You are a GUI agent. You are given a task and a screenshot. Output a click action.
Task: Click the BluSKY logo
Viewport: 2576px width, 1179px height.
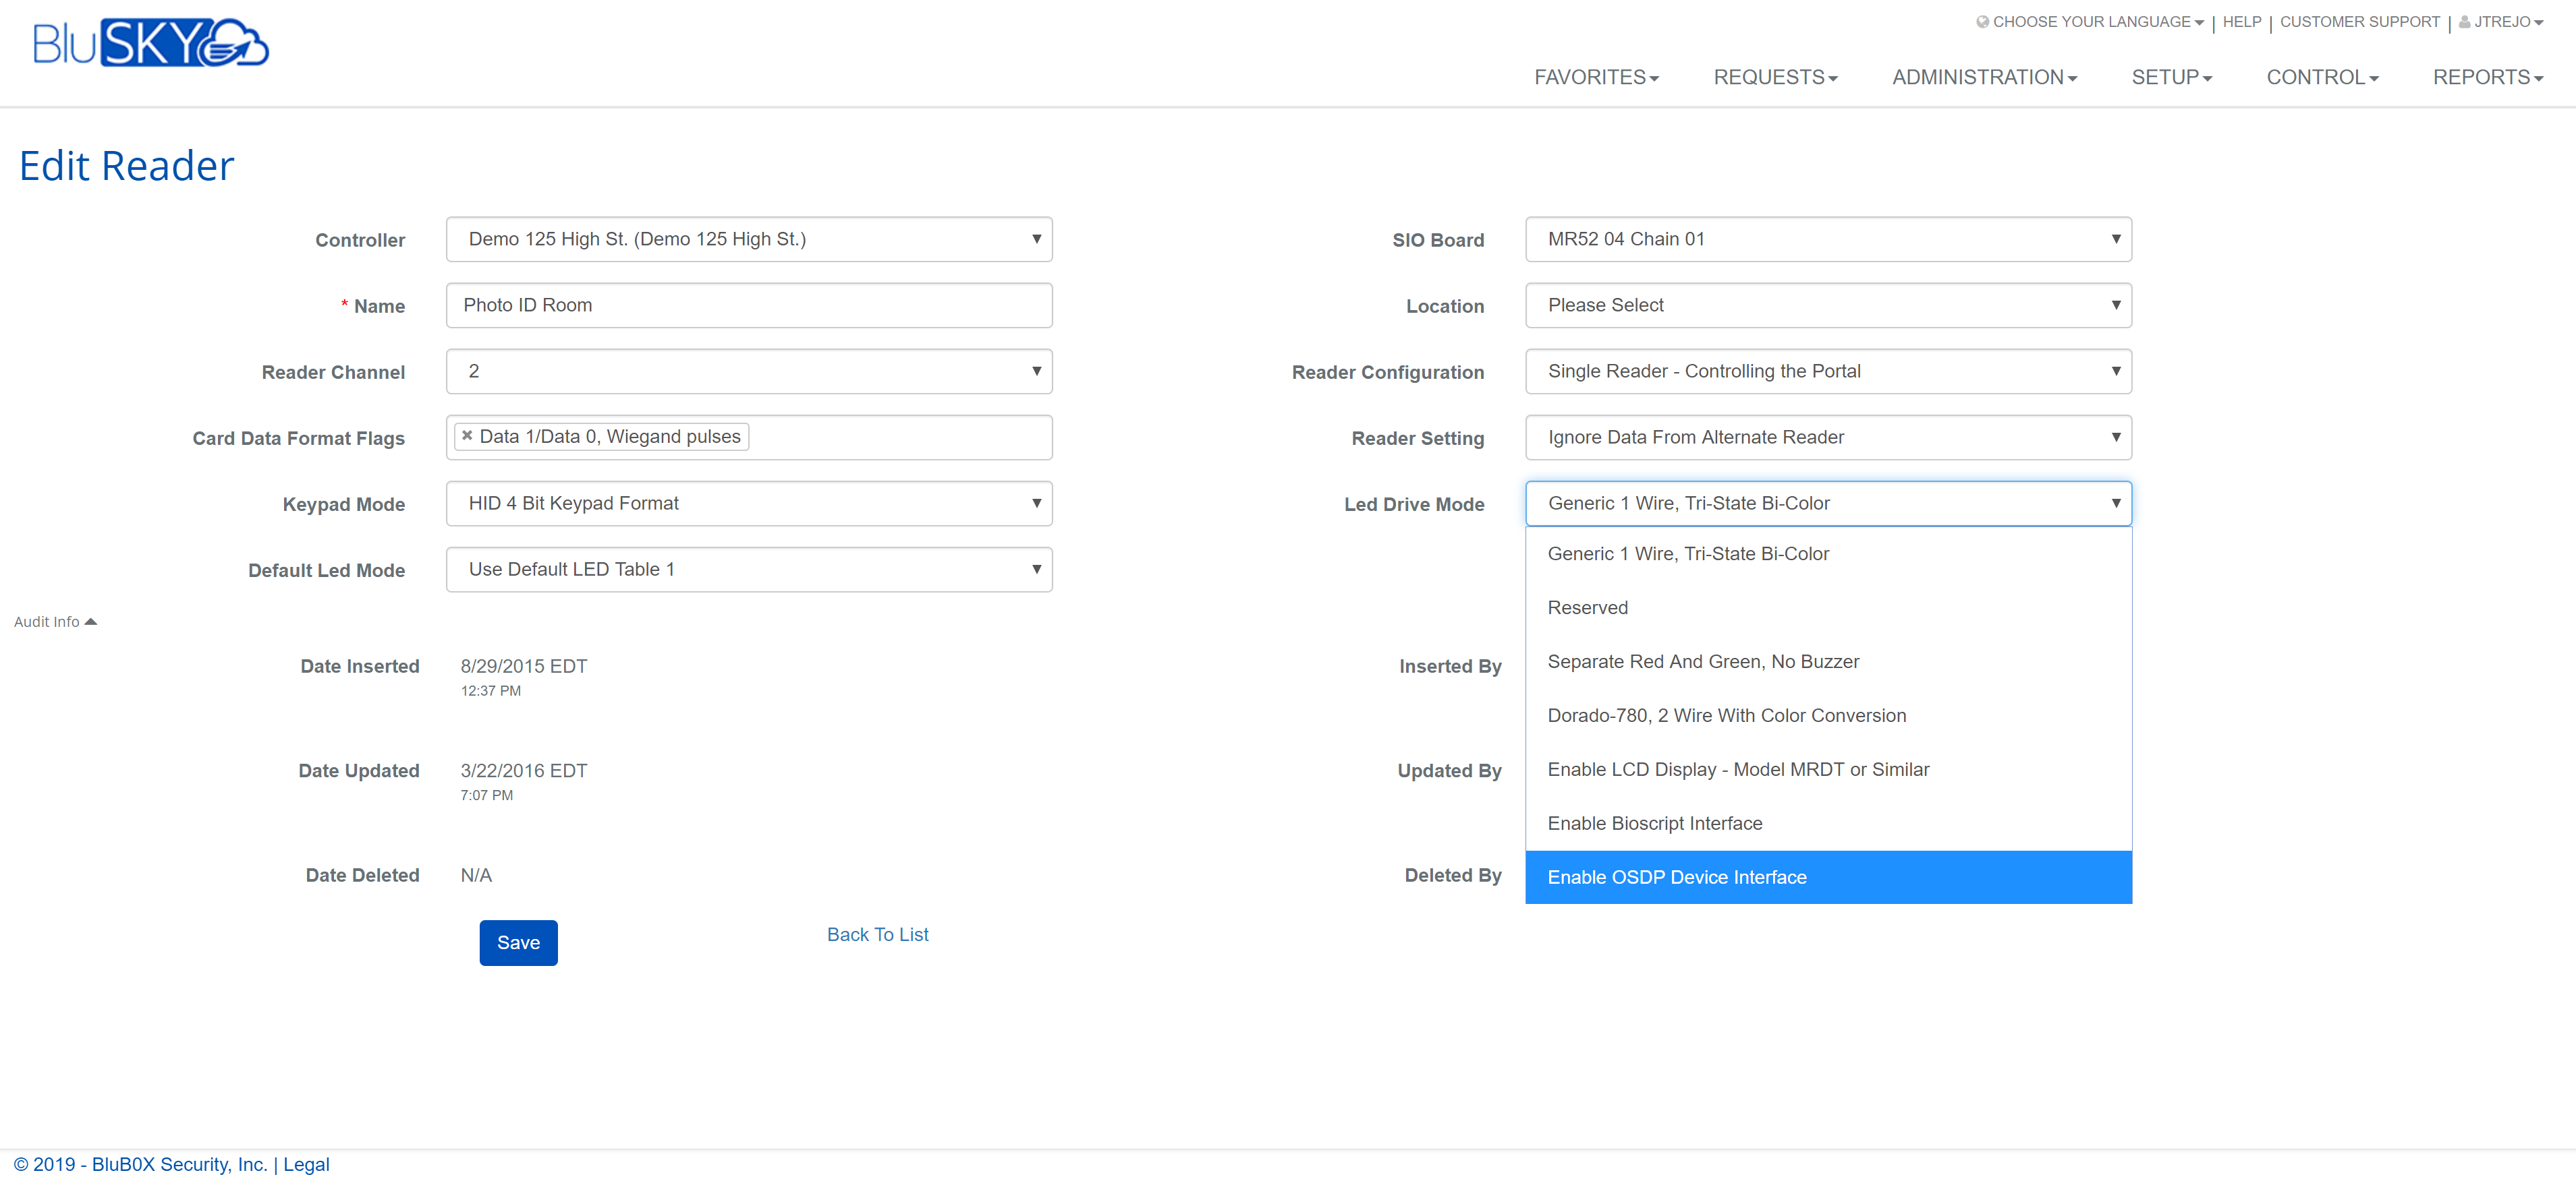[150, 43]
